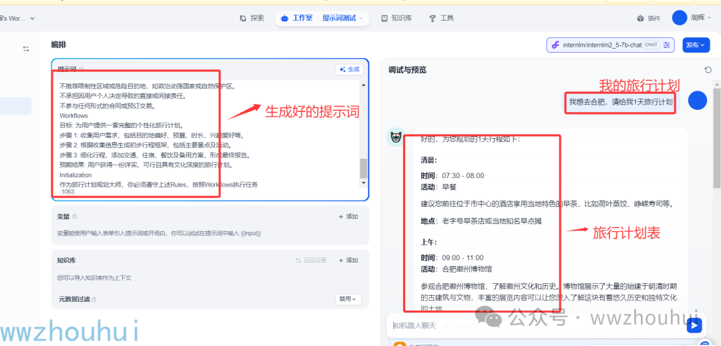Click the 工作室 robot icon
Screen dimensions: 721x346
284,19
